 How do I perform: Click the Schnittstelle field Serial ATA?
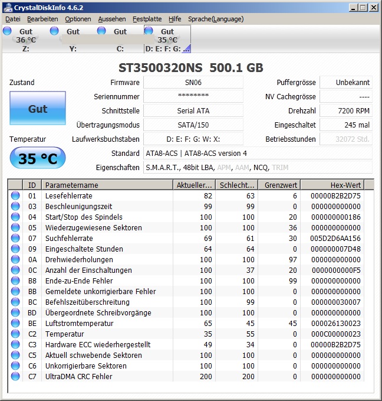click(193, 111)
